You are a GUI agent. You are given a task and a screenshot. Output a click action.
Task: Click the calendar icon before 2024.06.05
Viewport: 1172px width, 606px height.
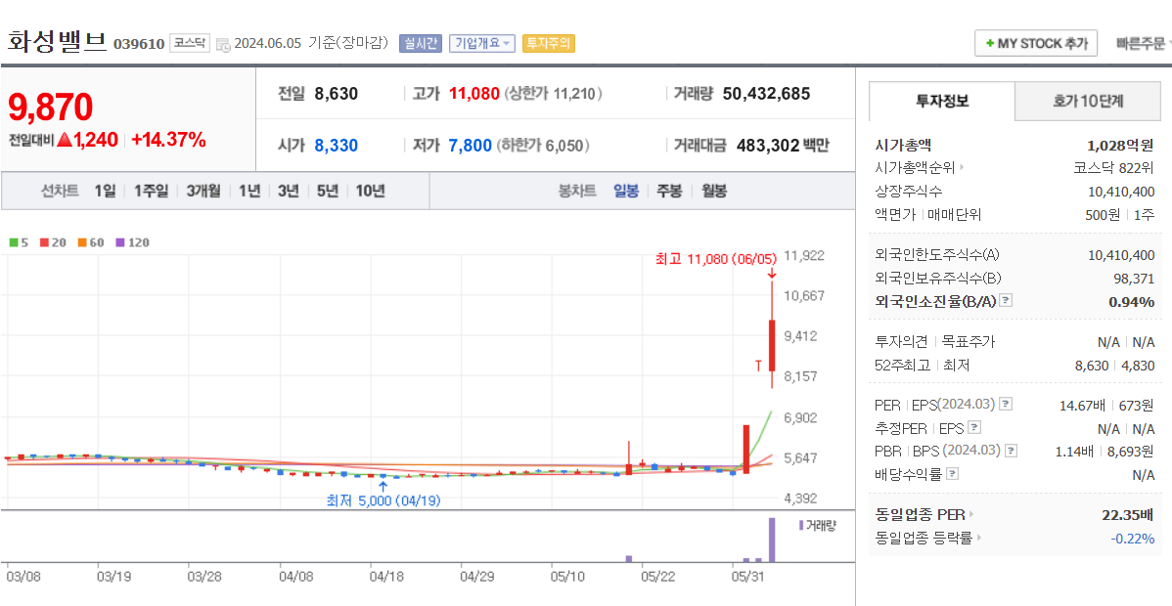click(223, 44)
